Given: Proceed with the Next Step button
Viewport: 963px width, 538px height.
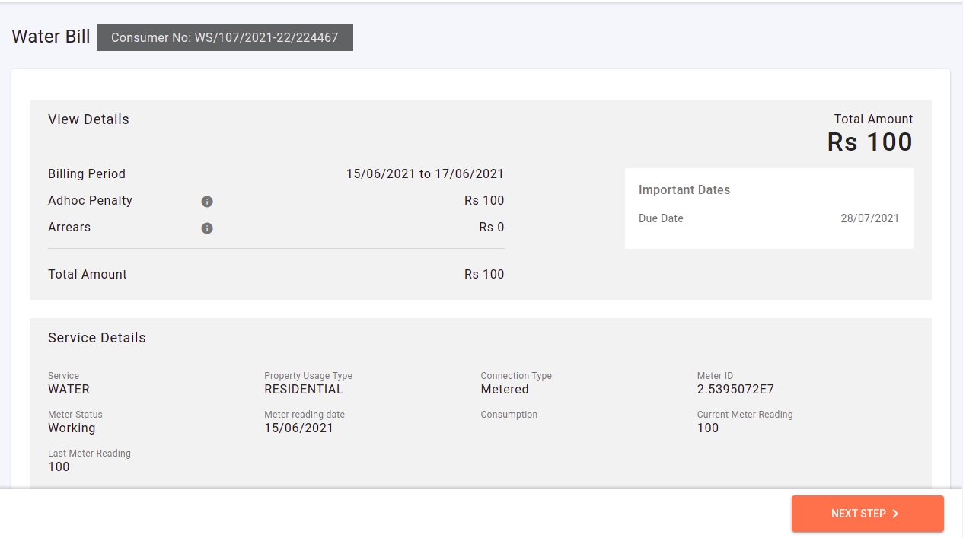Looking at the screenshot, I should click(867, 514).
